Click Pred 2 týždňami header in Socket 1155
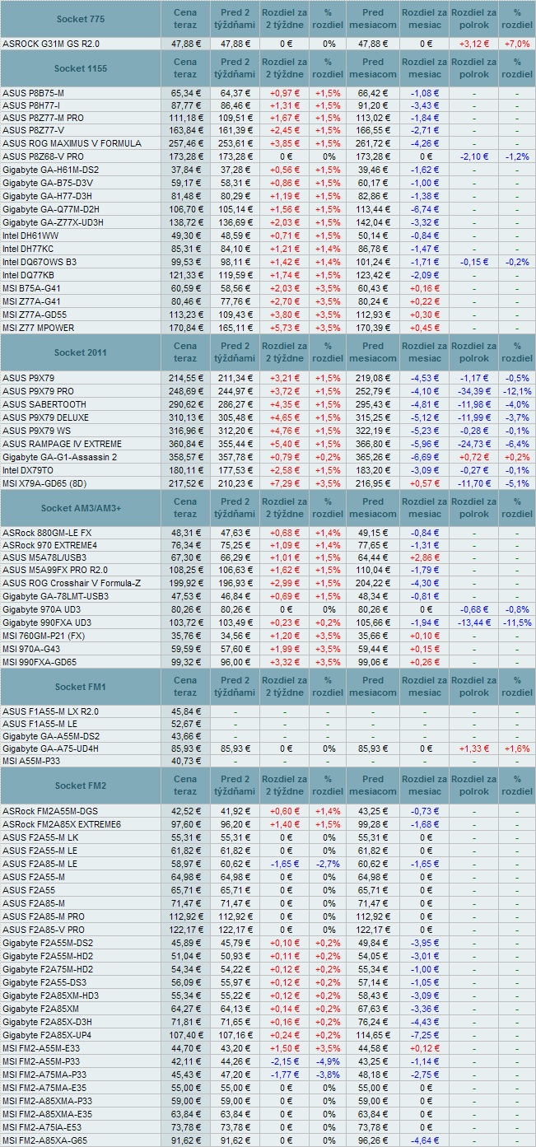The image size is (536, 1147). 235,68
